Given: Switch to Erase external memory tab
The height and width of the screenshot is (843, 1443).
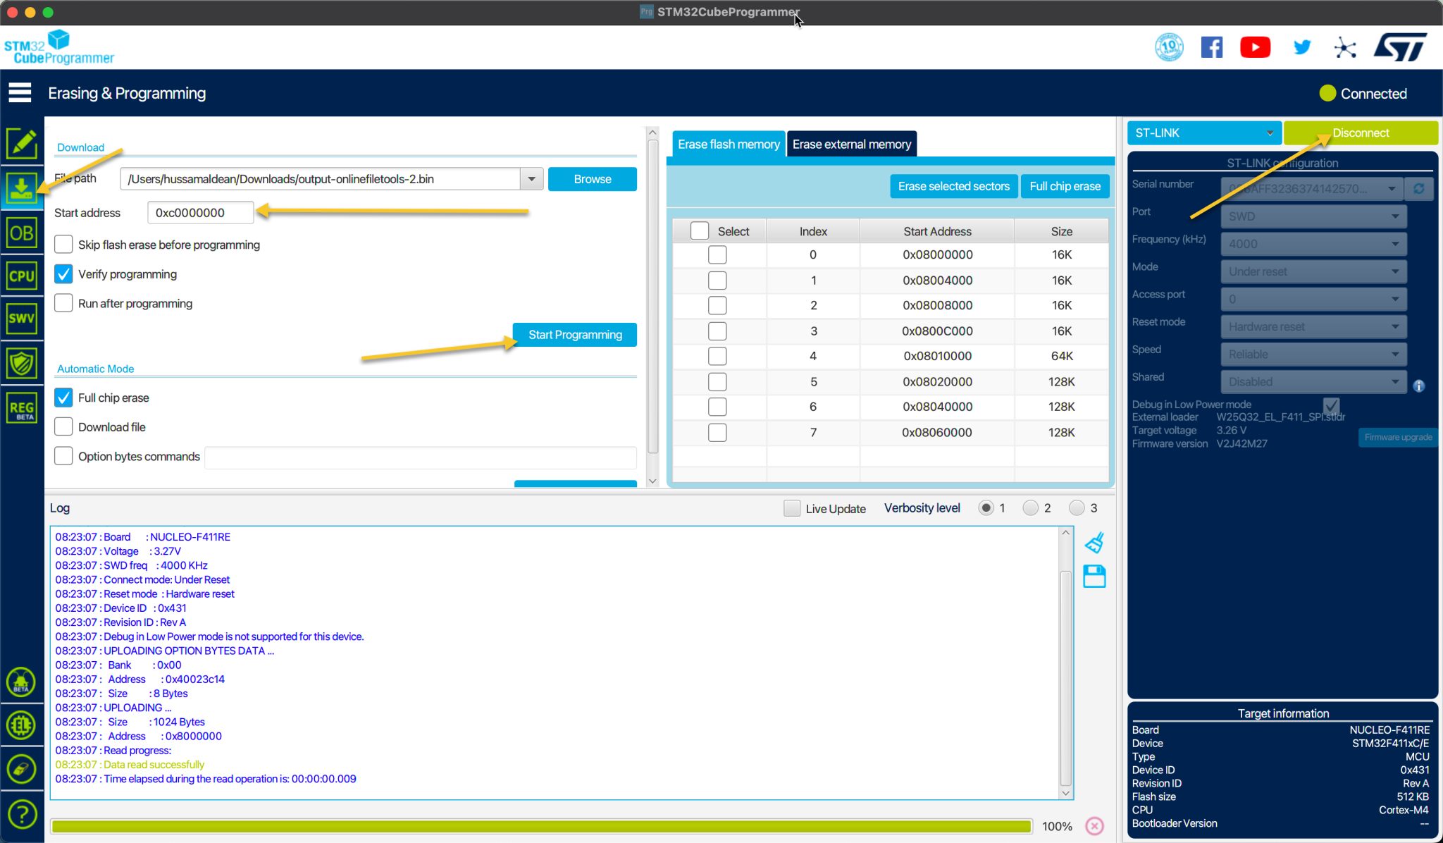Looking at the screenshot, I should [x=851, y=144].
